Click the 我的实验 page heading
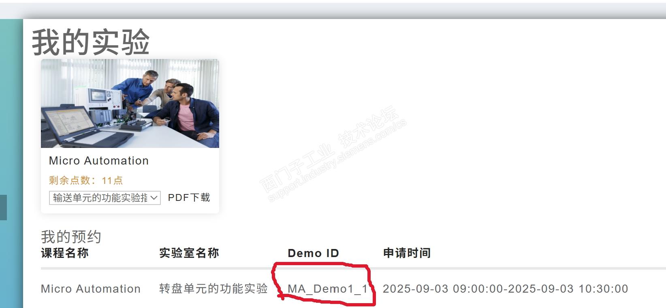This screenshot has height=308, width=666. click(x=91, y=42)
